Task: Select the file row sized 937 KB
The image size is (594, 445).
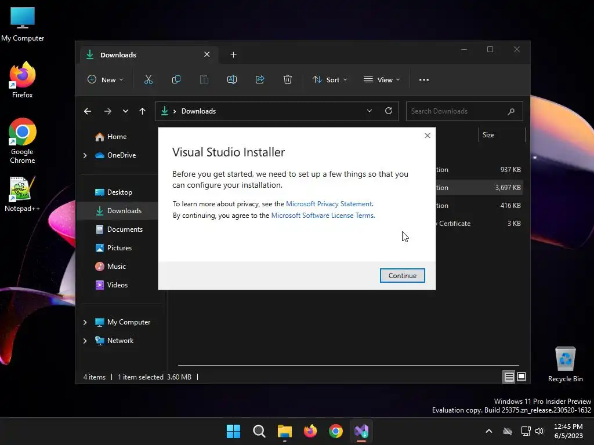Action: tap(479, 170)
